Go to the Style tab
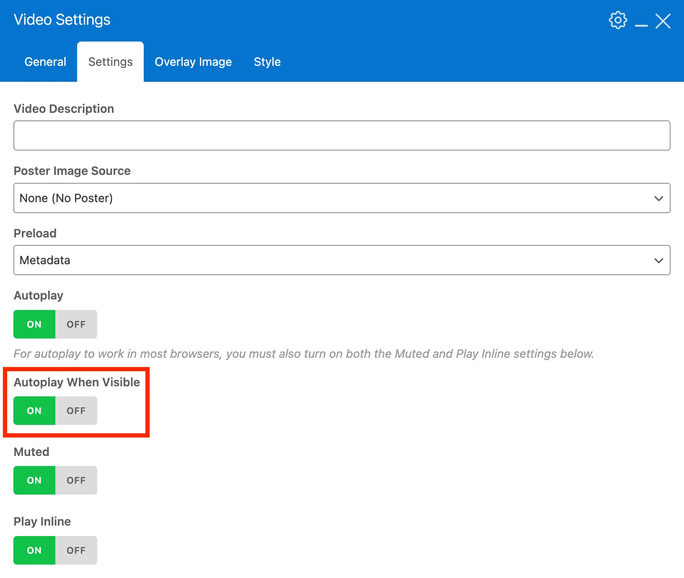Image resolution: width=684 pixels, height=578 pixels. [x=267, y=62]
